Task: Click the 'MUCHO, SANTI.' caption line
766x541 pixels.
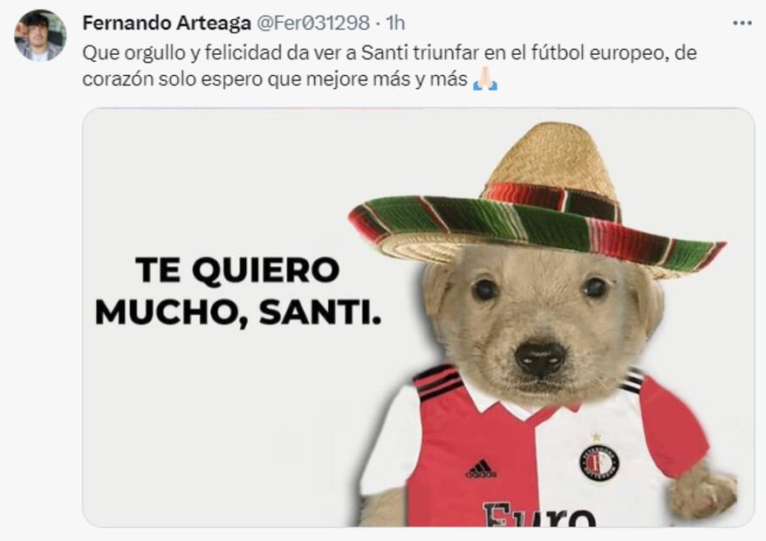Action: coord(238,312)
